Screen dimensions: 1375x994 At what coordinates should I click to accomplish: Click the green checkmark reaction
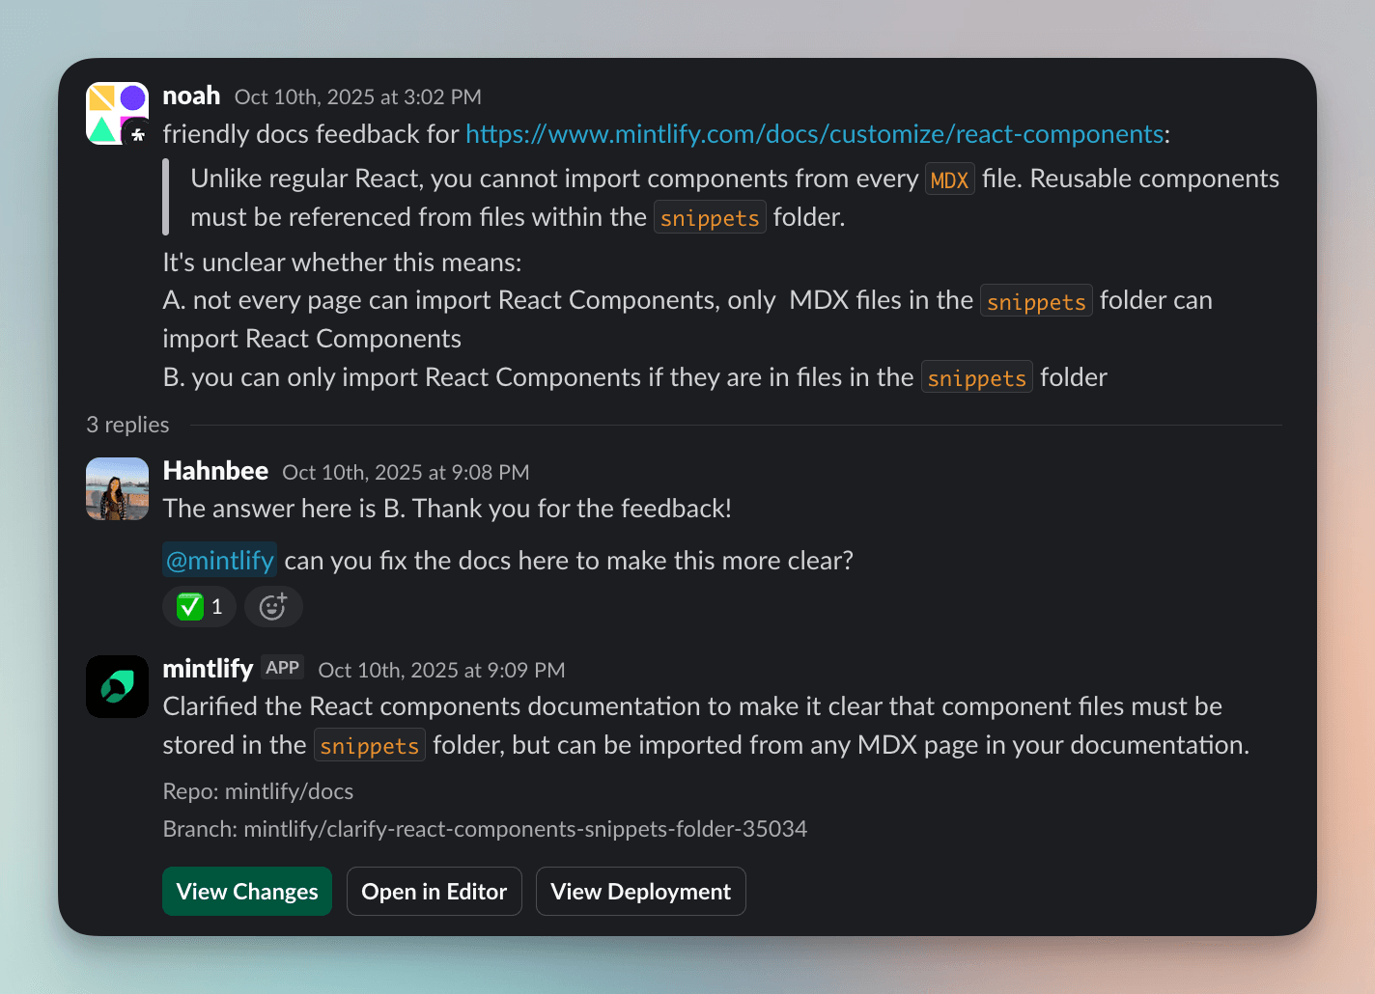[x=200, y=607]
